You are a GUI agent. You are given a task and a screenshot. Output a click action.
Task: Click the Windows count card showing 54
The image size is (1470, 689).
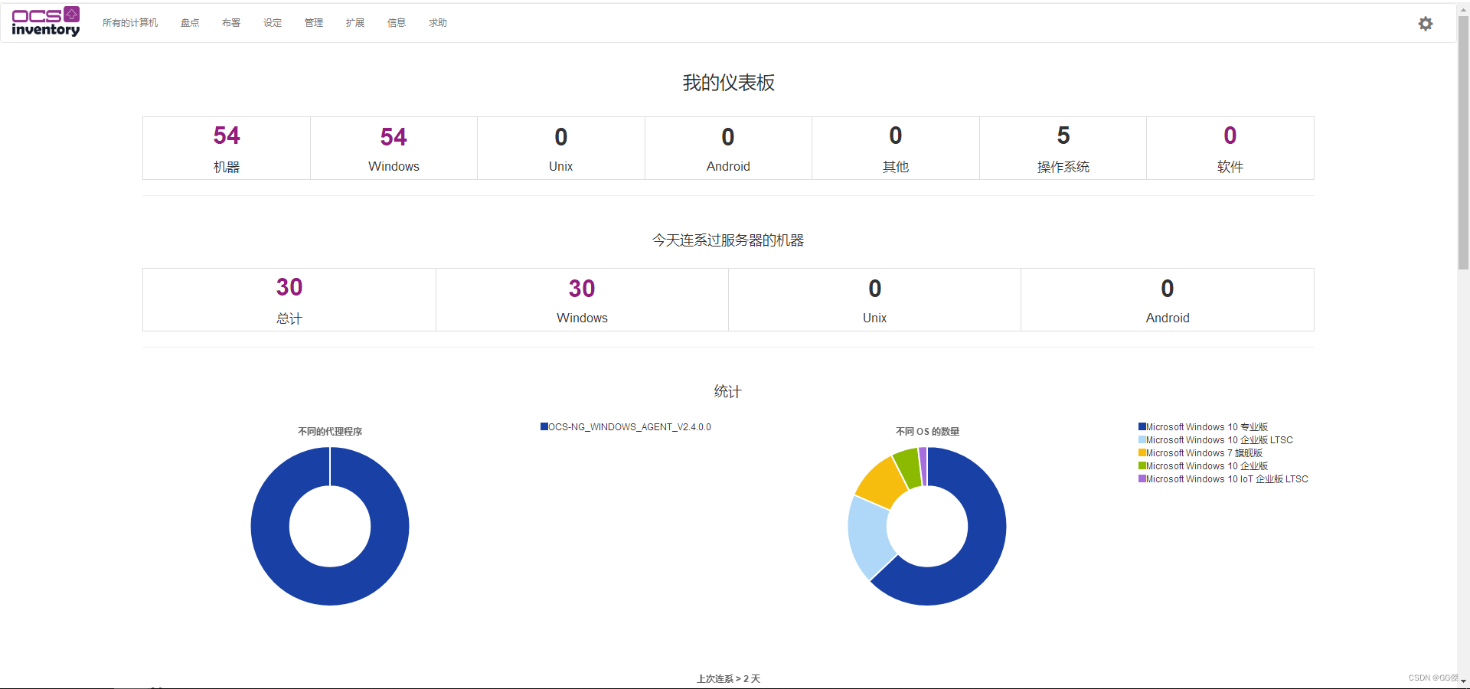click(x=393, y=148)
